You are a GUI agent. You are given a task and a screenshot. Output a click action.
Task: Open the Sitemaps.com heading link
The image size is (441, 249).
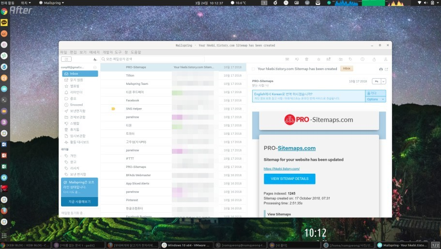click(x=296, y=148)
